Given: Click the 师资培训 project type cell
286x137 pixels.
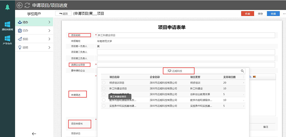Looking at the screenshot, I should [x=195, y=83].
